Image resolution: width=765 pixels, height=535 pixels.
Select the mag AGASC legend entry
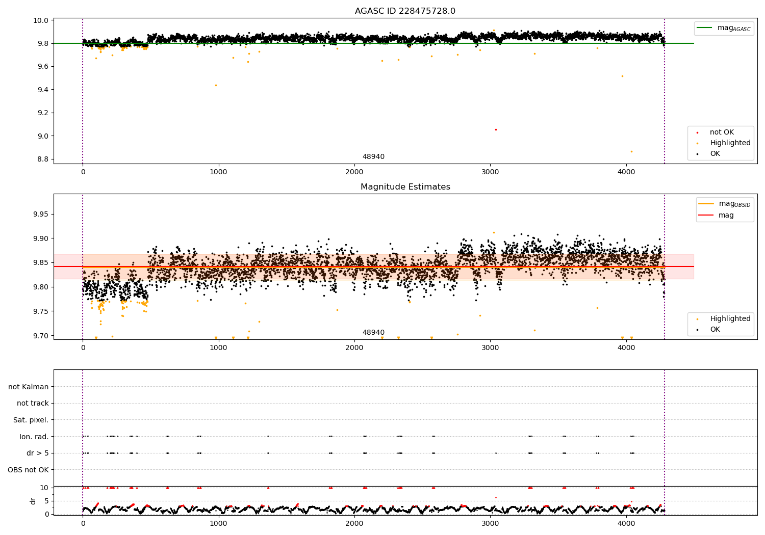tap(724, 28)
